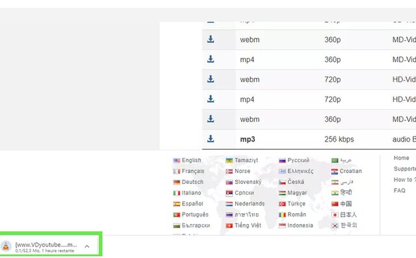Choose Türkçe language link
The height and width of the screenshot is (258, 416).
(296, 203)
